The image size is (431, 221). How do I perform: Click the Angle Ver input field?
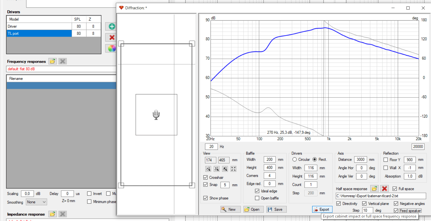tap(362, 176)
